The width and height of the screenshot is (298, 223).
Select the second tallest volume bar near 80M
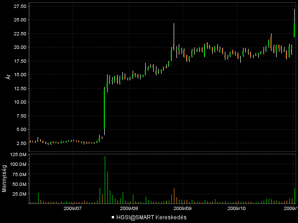(x=108, y=188)
